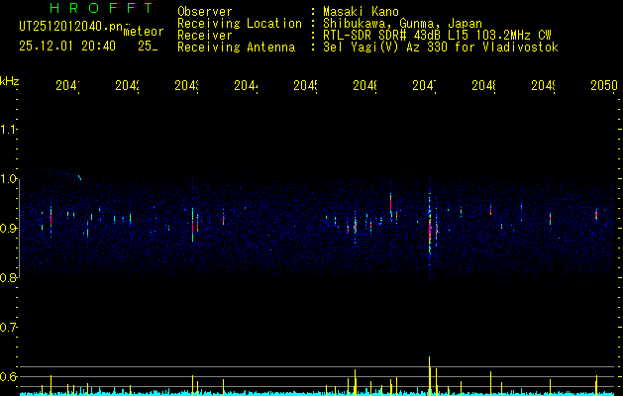The image size is (623, 396).
Task: Click the gray vertical range bar between 0.8 and 1.0 kHz
Action: [x=20, y=229]
